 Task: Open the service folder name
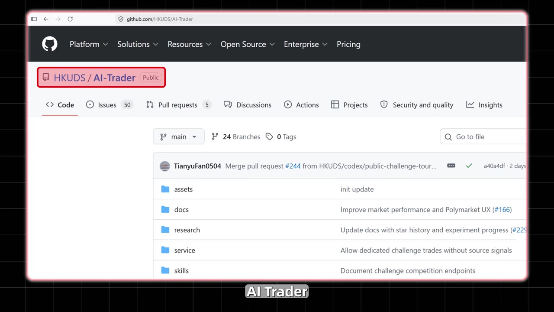185,250
